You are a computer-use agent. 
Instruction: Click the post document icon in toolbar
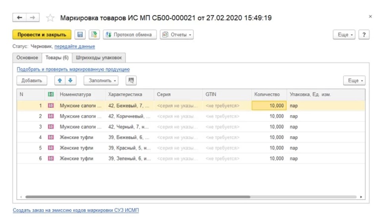click(x=94, y=35)
